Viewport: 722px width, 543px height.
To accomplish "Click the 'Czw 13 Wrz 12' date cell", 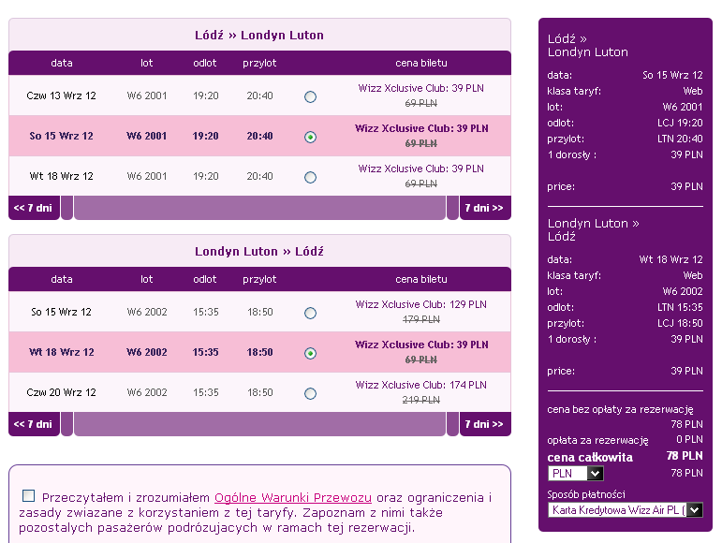I will tap(61, 95).
